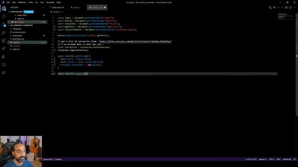Open the Help menu
Viewport: 298px width, 167px height.
coord(58,2)
